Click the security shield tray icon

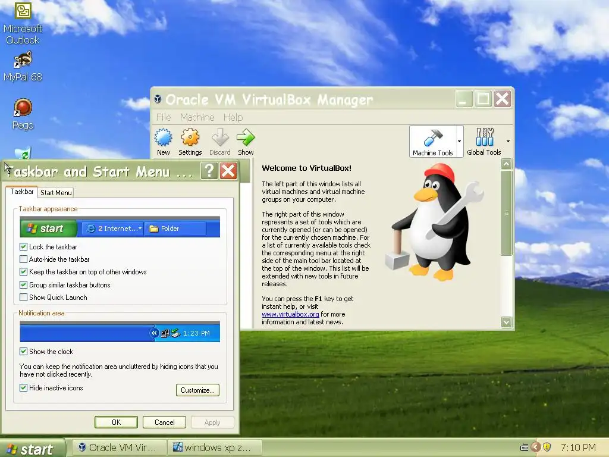coord(547,447)
